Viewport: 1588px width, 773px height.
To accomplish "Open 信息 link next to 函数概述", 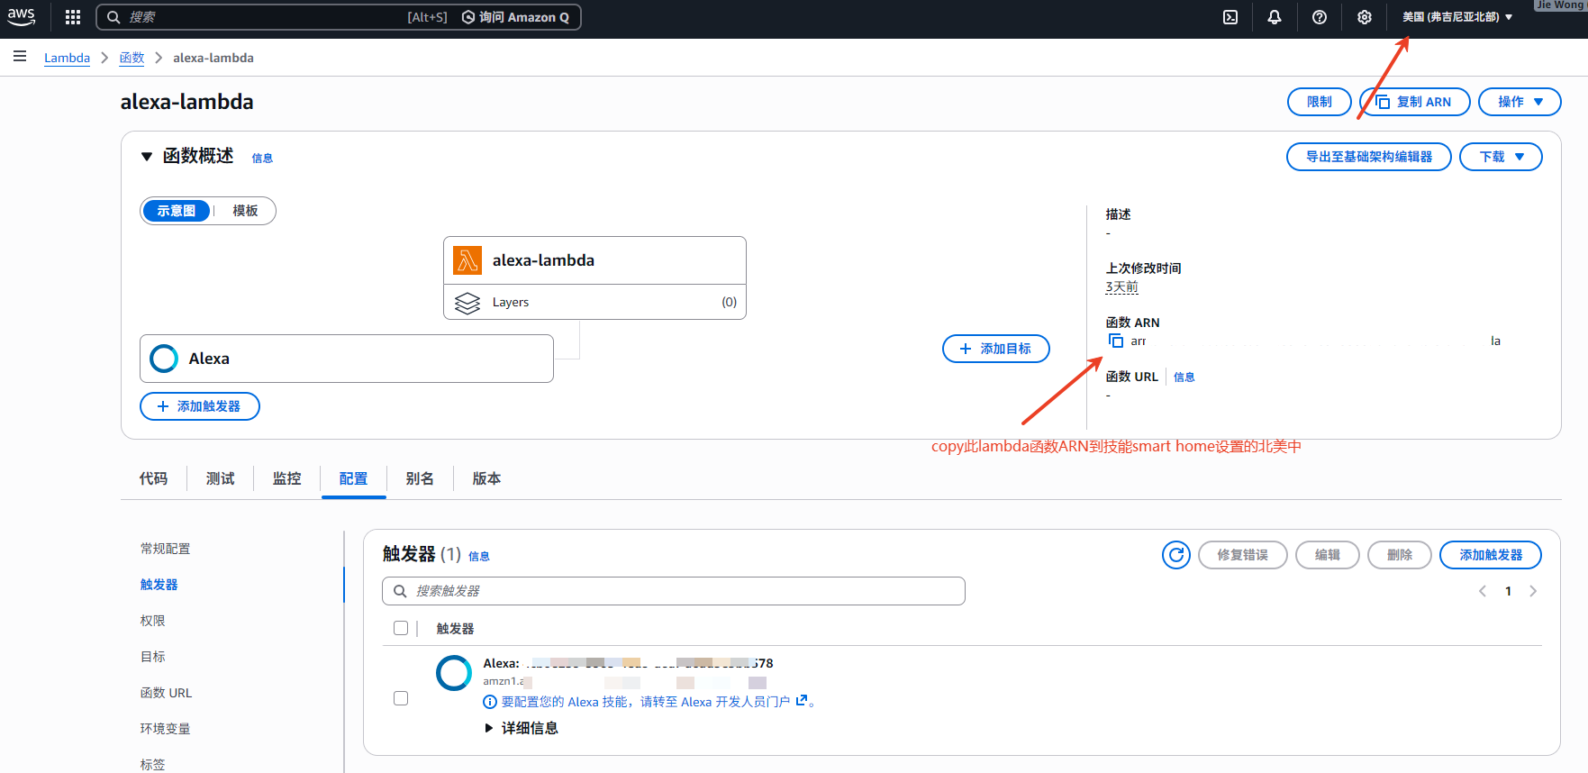I will [x=262, y=158].
